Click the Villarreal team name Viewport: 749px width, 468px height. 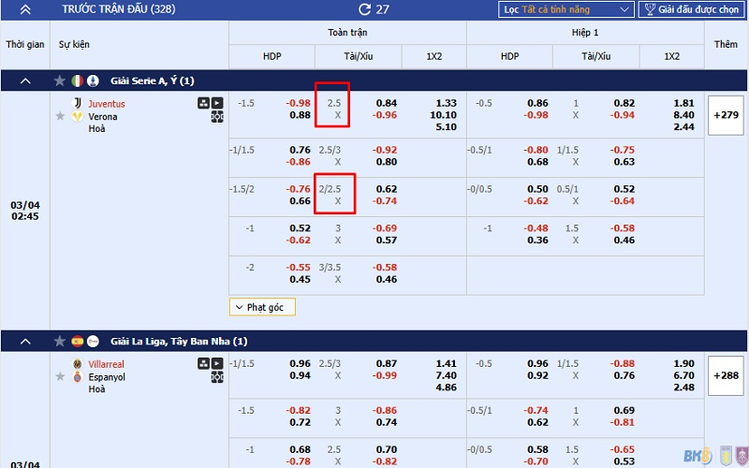[106, 364]
